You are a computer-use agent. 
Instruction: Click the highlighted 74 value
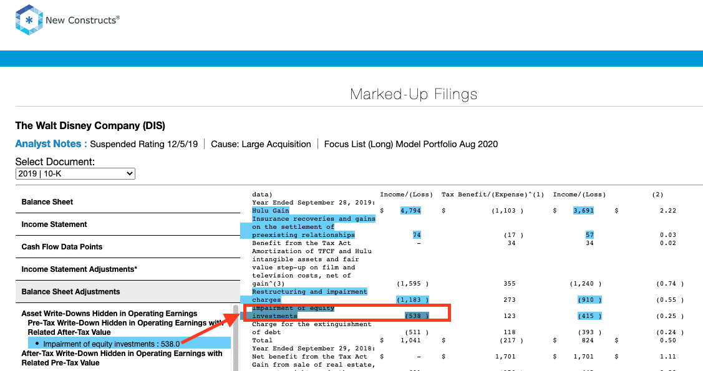pos(417,235)
